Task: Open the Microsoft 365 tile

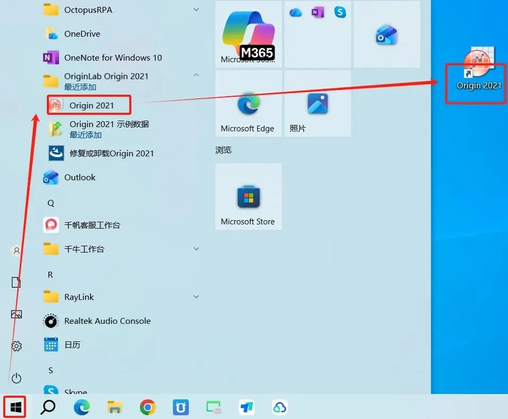Action: 248,35
